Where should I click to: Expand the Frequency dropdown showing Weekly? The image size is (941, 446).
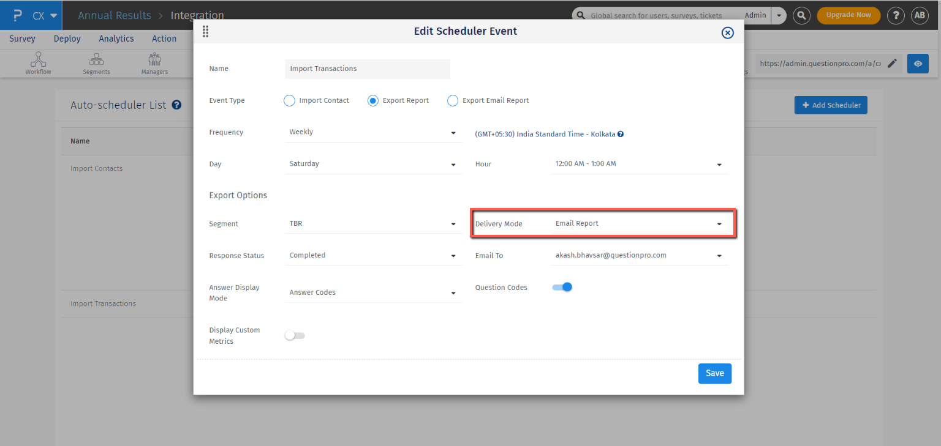(x=373, y=132)
